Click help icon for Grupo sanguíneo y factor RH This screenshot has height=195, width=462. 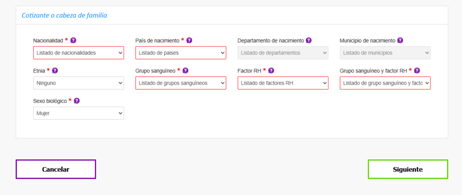(x=417, y=71)
